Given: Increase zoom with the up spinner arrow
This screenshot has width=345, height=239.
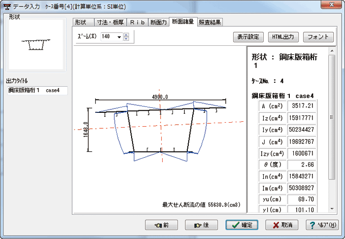Looking at the screenshot, I should click(x=126, y=34).
